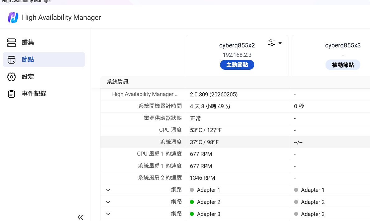Click the settings sliders icon for cyberq855x2
The height and width of the screenshot is (221, 370).
(x=271, y=43)
